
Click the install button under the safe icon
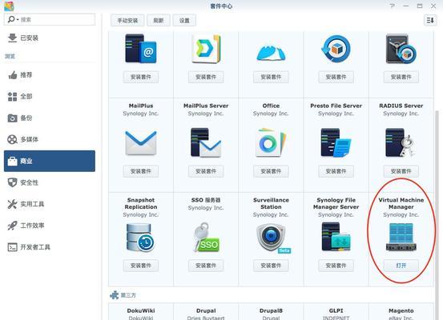(401, 77)
